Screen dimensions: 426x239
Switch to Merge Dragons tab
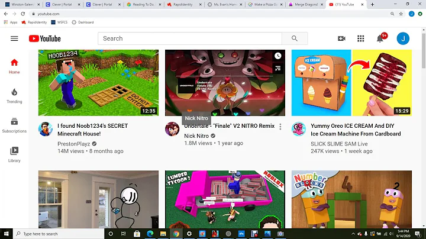pos(305,5)
